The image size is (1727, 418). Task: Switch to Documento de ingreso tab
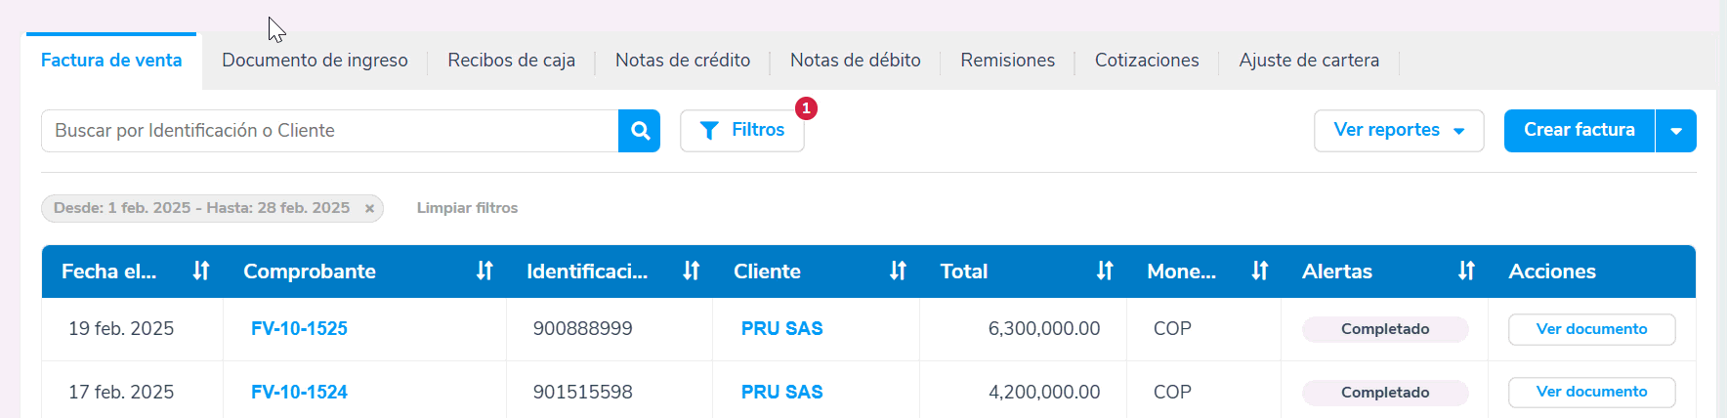coord(315,61)
